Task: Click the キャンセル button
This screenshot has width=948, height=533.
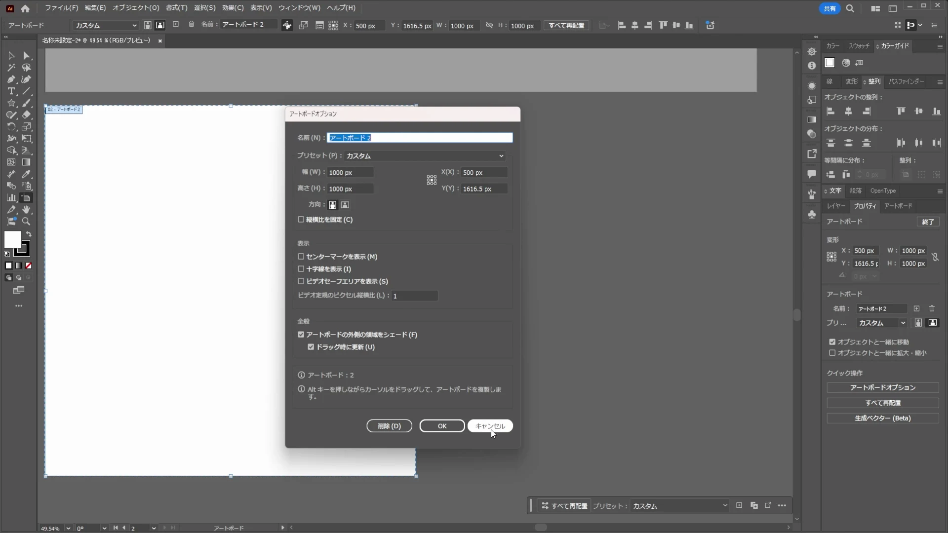Action: tap(490, 426)
